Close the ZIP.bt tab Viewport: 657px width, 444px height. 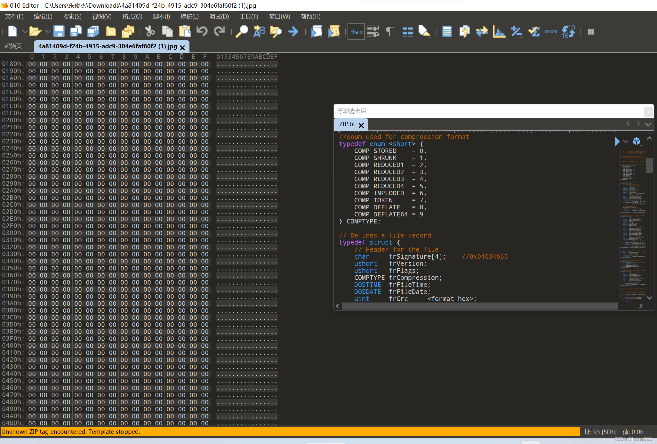[361, 125]
